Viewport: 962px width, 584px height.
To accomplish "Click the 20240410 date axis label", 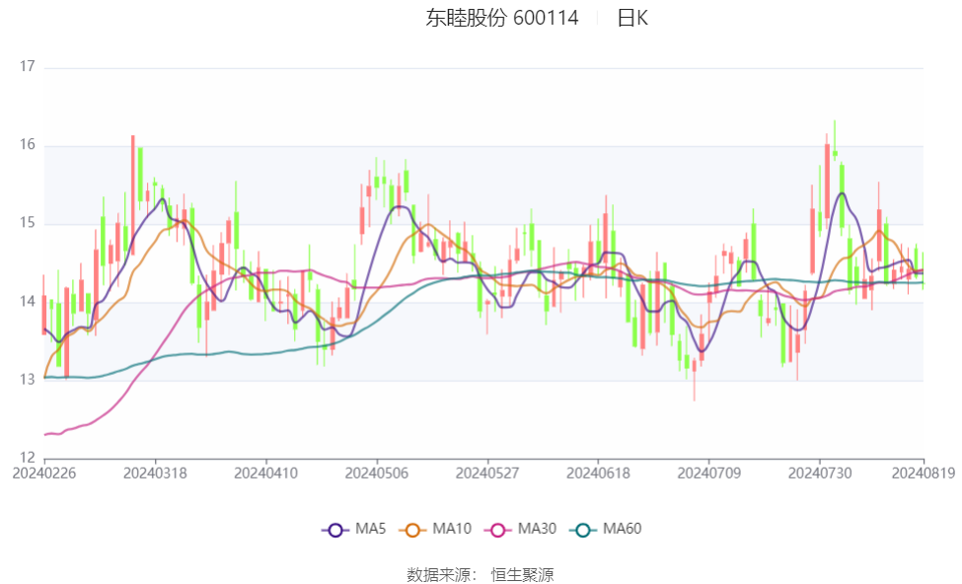I will click(x=266, y=474).
